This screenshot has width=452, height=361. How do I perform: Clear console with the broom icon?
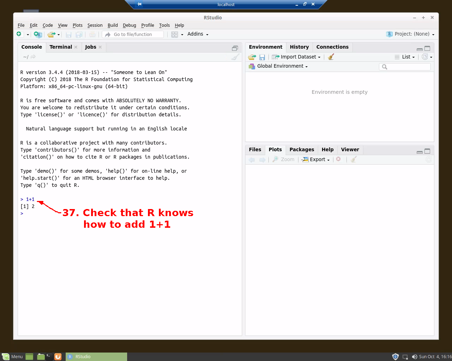coord(235,57)
